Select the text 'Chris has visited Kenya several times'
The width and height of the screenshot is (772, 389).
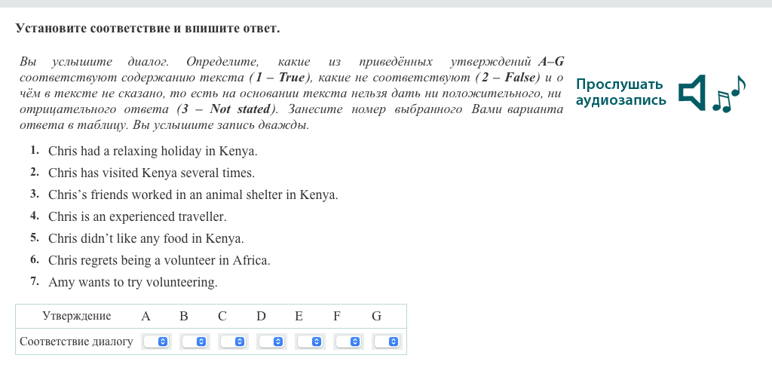pos(151,173)
